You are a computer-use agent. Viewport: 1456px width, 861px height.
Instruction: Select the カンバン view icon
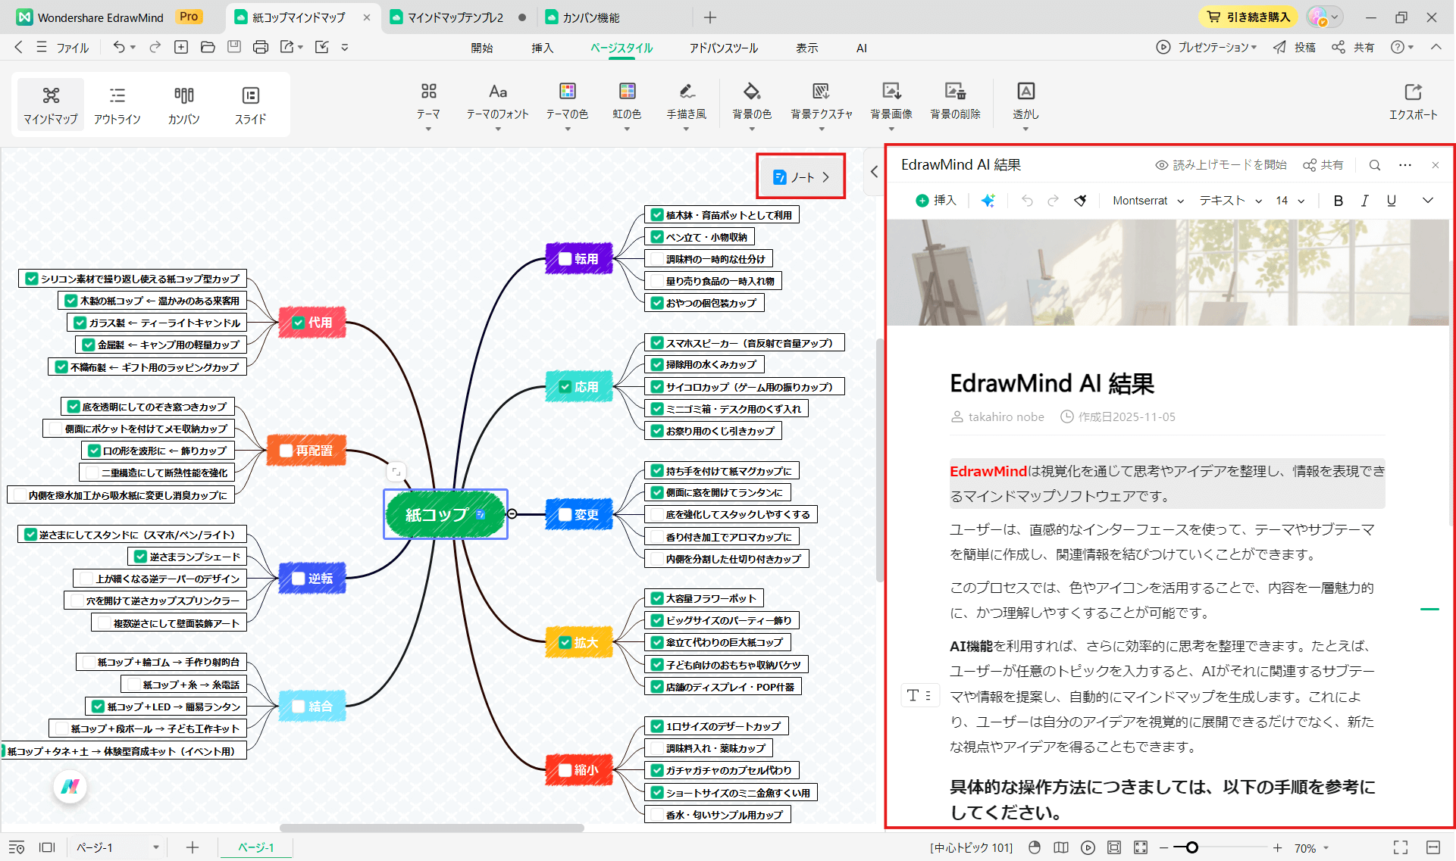(x=183, y=104)
